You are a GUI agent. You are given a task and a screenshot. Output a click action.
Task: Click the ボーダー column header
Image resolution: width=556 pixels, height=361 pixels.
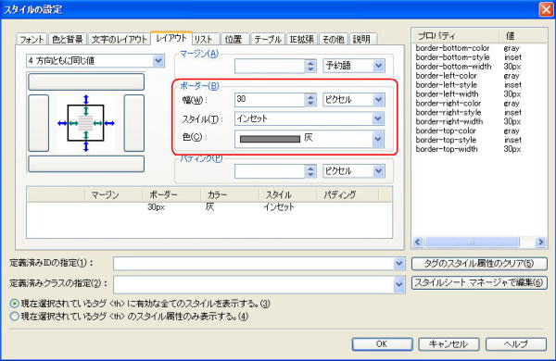(x=171, y=194)
